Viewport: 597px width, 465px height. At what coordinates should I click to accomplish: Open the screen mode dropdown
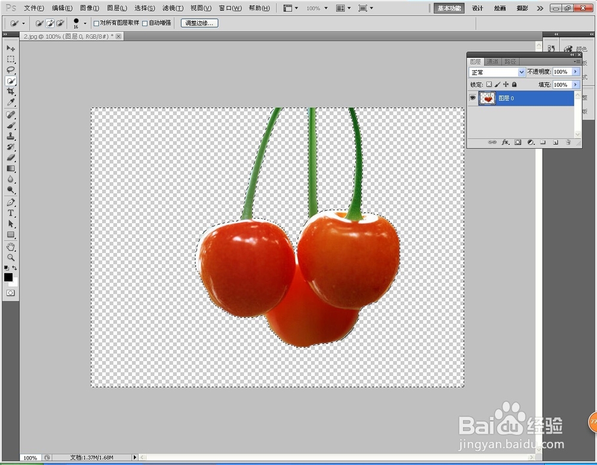click(x=365, y=8)
